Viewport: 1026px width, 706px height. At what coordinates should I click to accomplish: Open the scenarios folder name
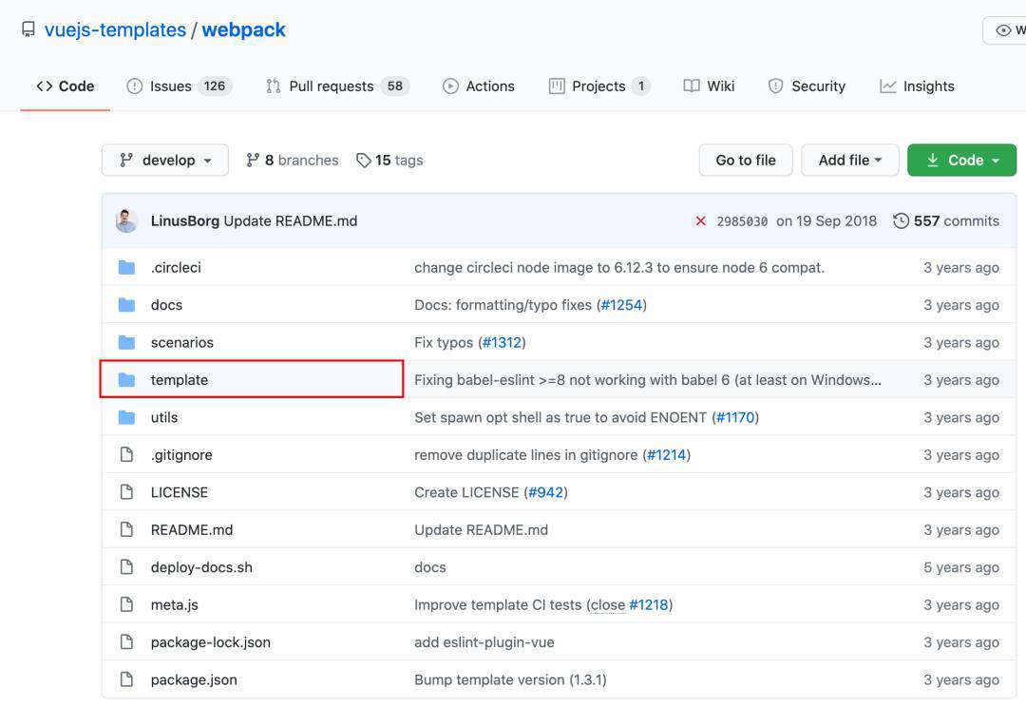click(181, 342)
